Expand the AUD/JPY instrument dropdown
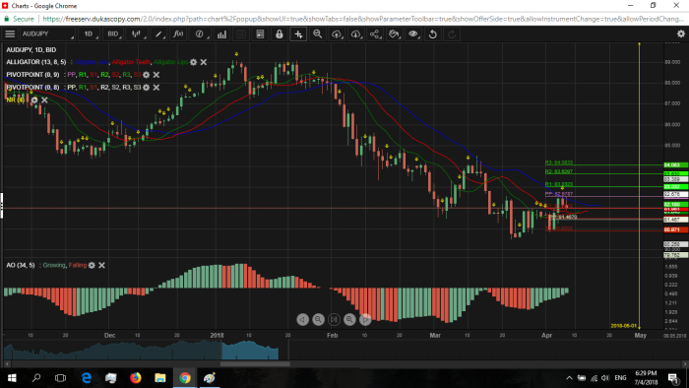 pyautogui.click(x=47, y=33)
